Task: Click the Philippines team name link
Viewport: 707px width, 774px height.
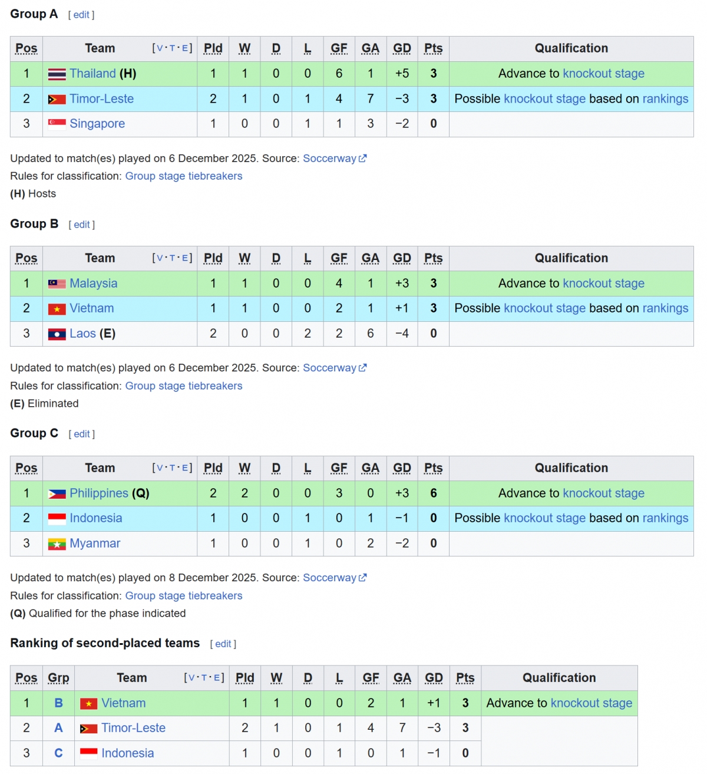Action: [x=99, y=493]
